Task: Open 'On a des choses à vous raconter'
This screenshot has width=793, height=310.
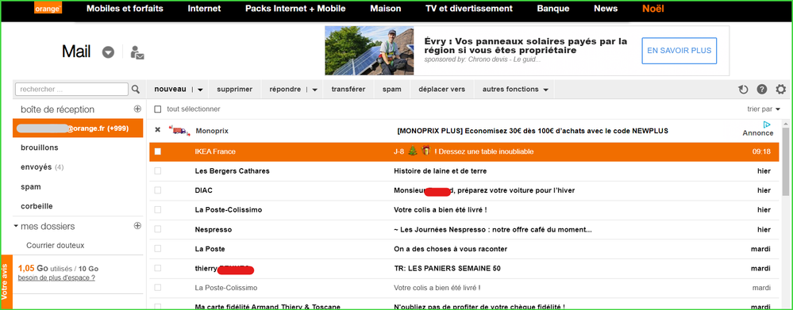Action: (x=450, y=249)
